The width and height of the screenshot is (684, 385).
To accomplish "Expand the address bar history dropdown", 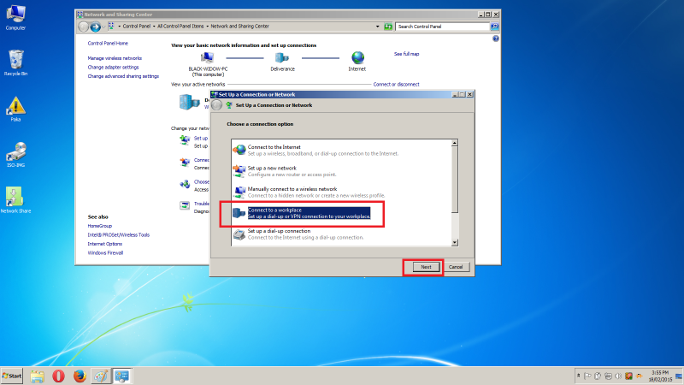I will pyautogui.click(x=375, y=27).
